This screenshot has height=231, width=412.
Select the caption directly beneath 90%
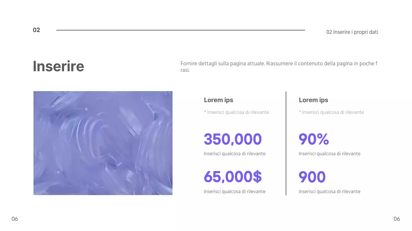pos(330,154)
